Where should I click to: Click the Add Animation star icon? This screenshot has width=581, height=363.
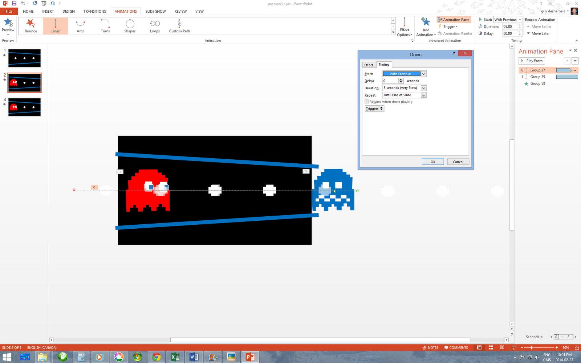point(426,22)
